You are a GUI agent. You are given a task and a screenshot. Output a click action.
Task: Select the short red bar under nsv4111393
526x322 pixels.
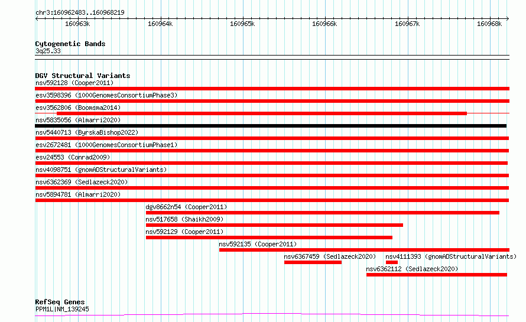point(392,262)
